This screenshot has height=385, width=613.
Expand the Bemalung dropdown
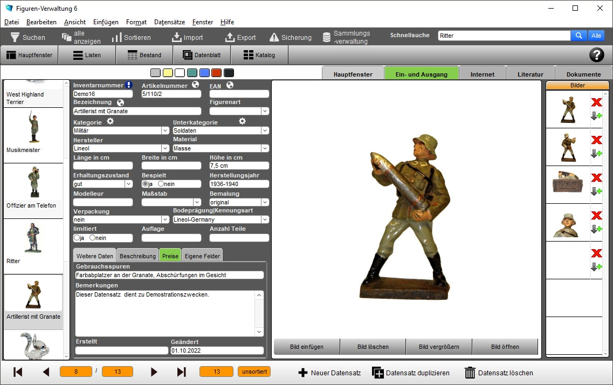tap(264, 202)
